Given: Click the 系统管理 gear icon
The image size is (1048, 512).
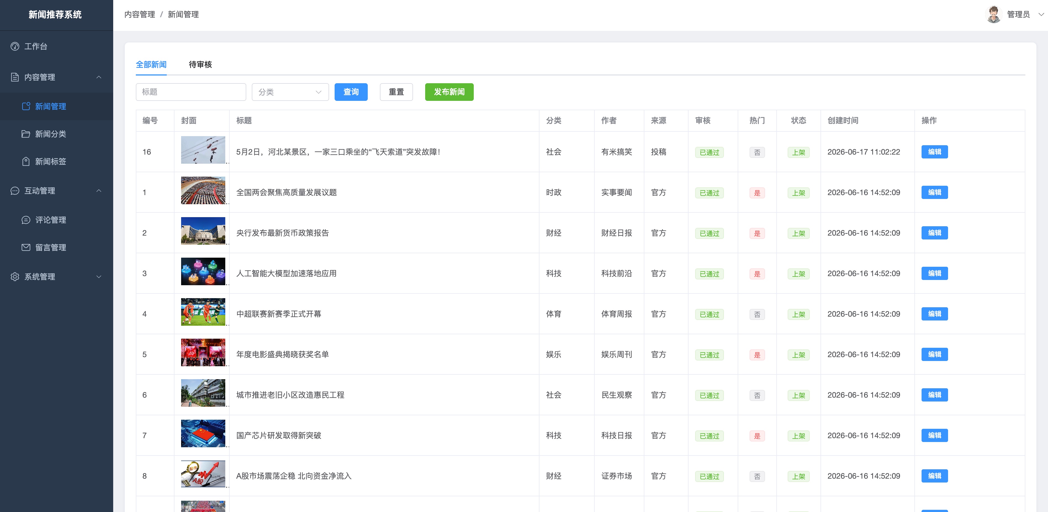Looking at the screenshot, I should click(x=15, y=277).
